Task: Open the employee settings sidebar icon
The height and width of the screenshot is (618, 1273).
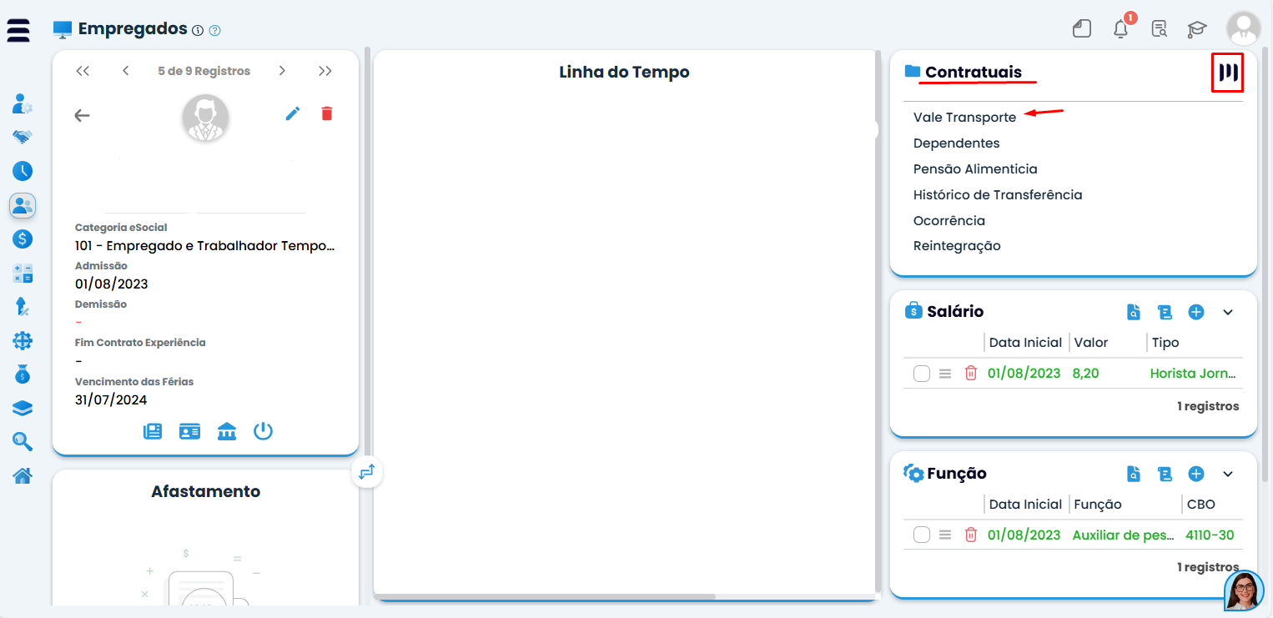Action: (x=23, y=104)
